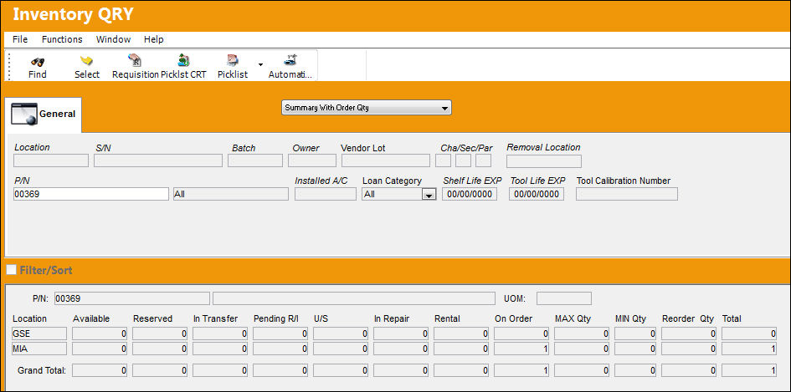The width and height of the screenshot is (791, 392).
Task: Click the Grand Total Available field
Action: [x=100, y=371]
